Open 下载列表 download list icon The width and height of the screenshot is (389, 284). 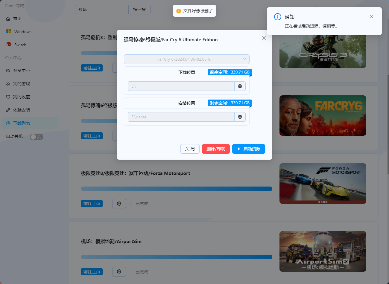(8, 123)
